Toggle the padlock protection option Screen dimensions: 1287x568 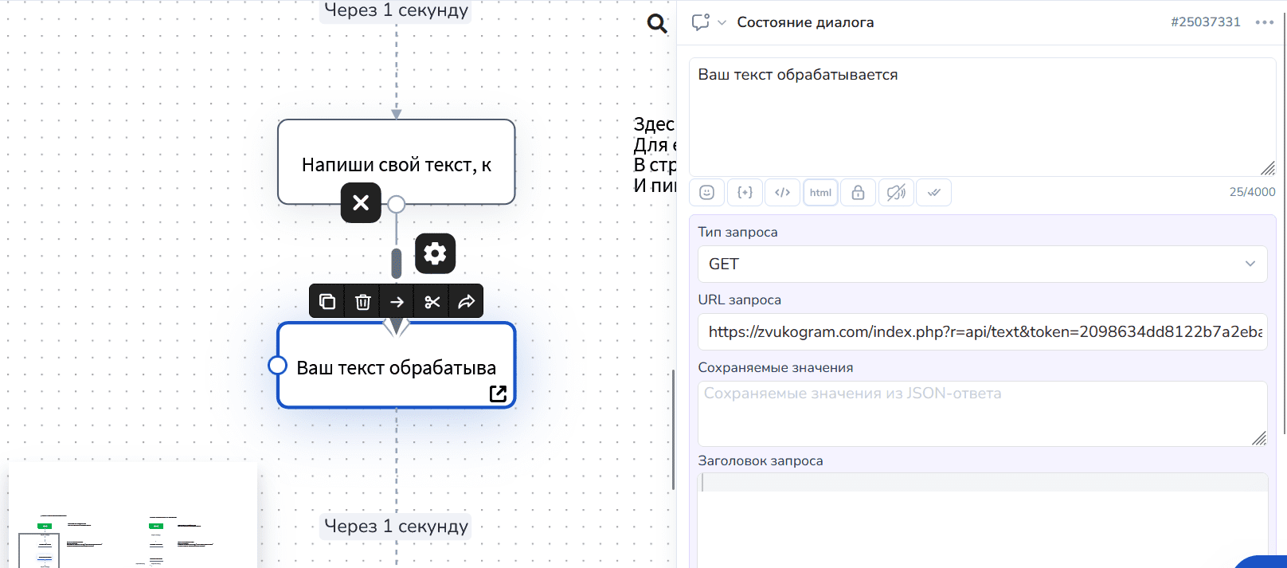(x=858, y=193)
